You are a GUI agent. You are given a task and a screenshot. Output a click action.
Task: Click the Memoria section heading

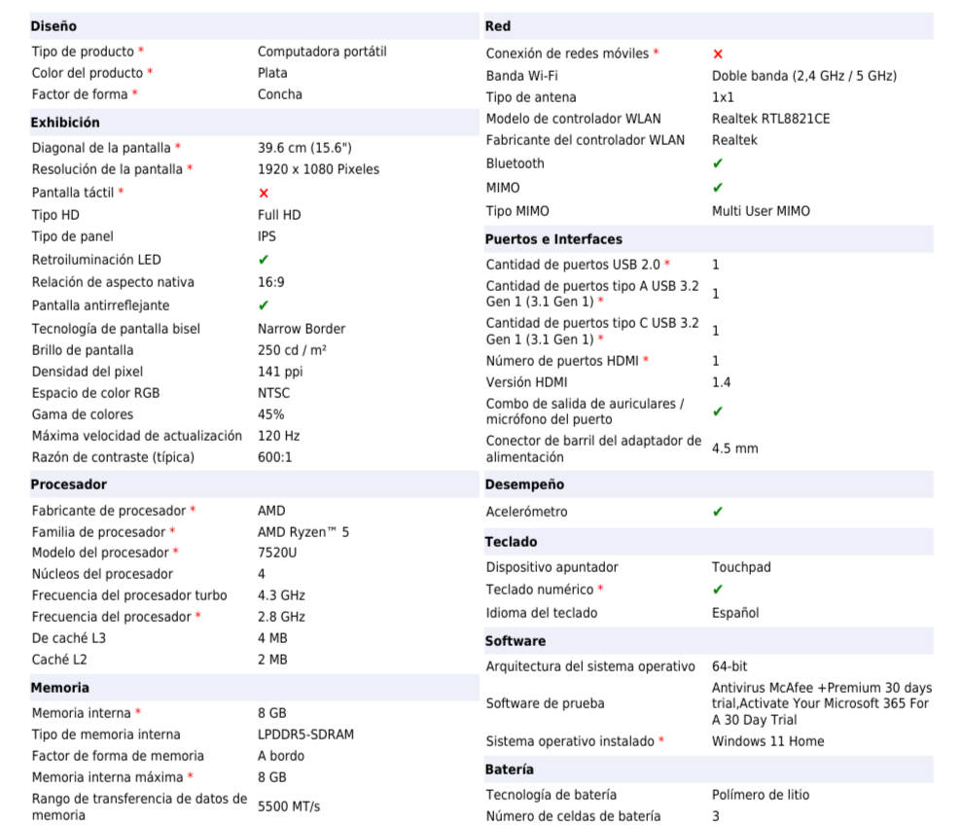coord(60,688)
